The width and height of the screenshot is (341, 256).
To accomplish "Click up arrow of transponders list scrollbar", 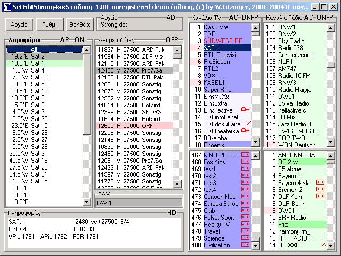I will point(177,50).
